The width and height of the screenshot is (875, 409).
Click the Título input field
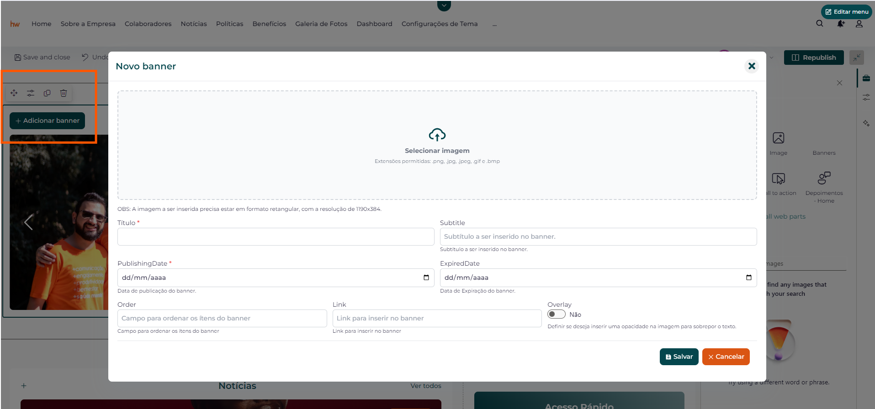click(x=276, y=237)
